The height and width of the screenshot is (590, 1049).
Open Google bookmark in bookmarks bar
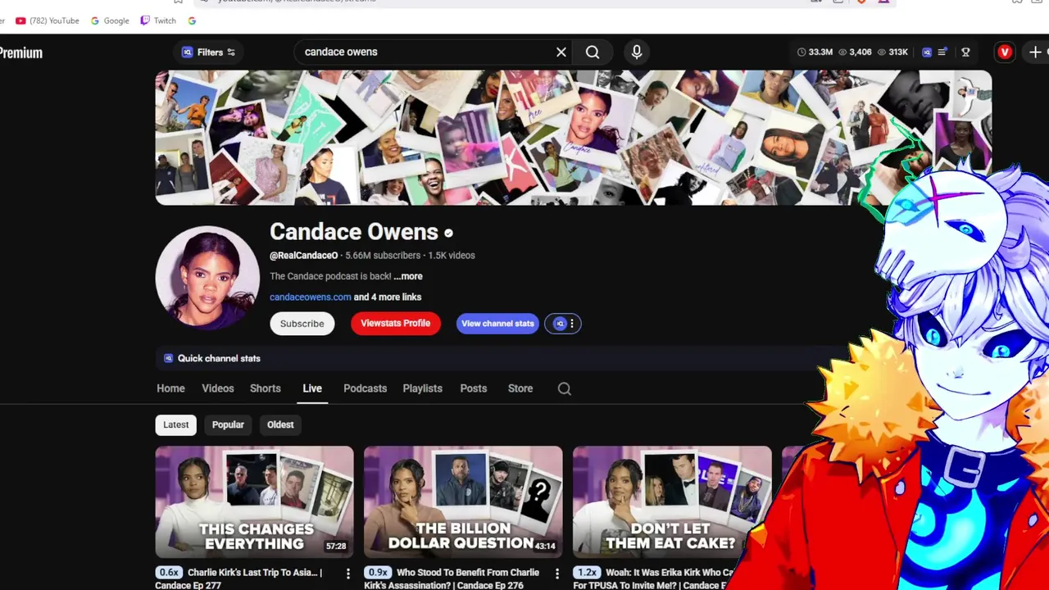pos(110,20)
